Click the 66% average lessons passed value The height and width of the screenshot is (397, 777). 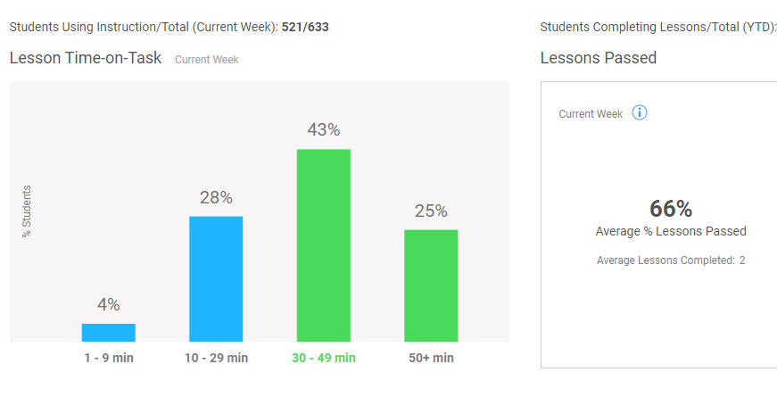pyautogui.click(x=671, y=209)
